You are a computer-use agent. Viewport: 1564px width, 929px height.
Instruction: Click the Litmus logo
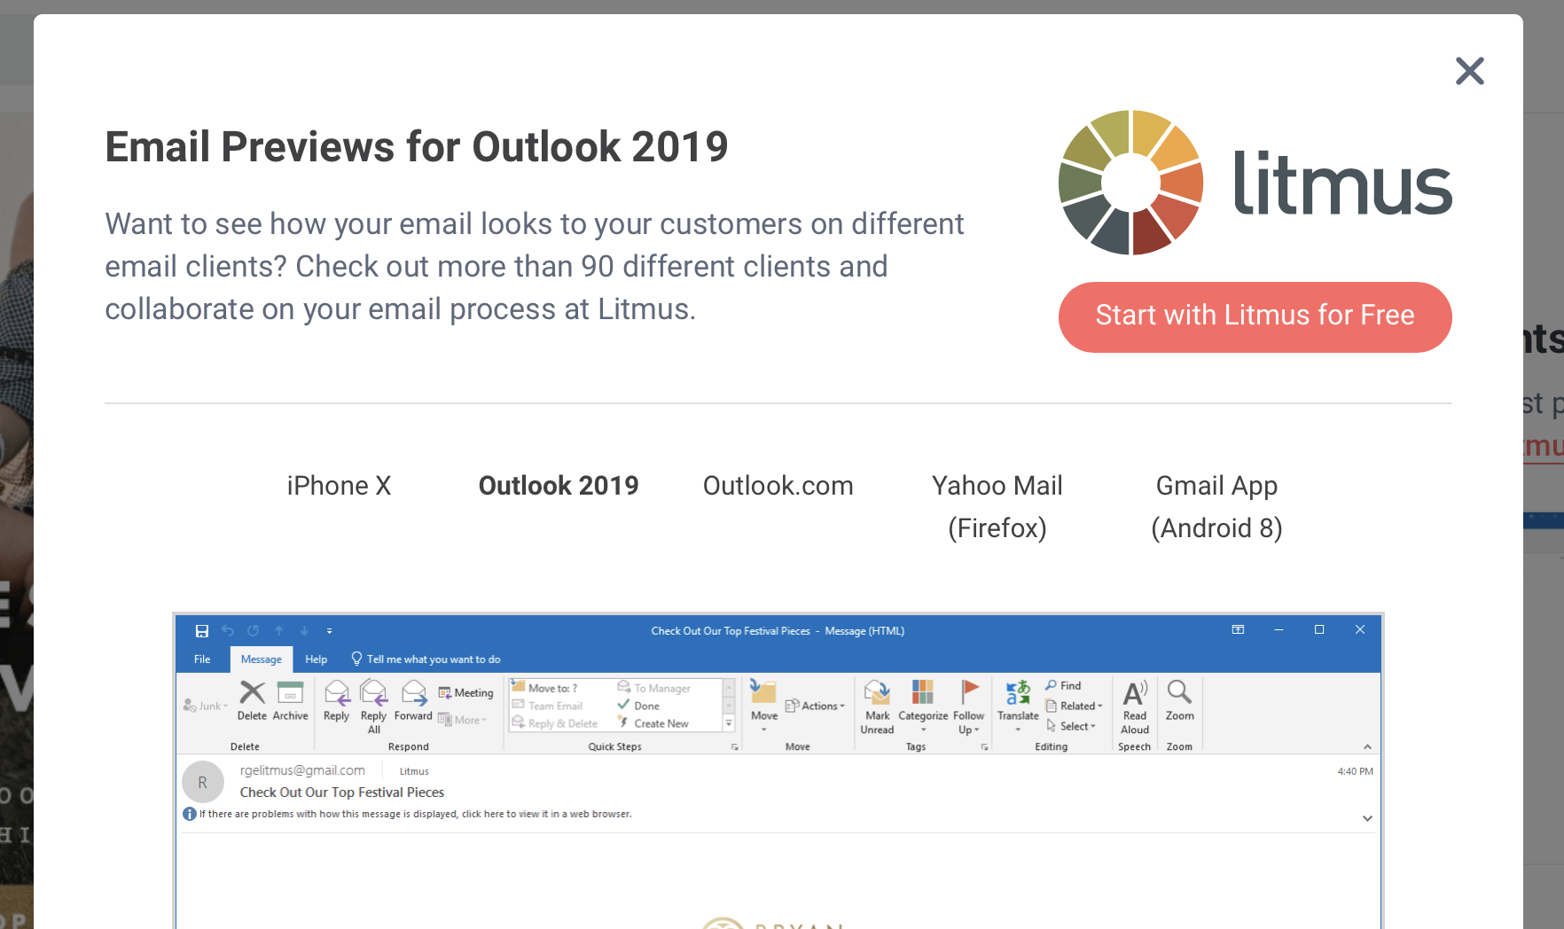[x=1255, y=183]
